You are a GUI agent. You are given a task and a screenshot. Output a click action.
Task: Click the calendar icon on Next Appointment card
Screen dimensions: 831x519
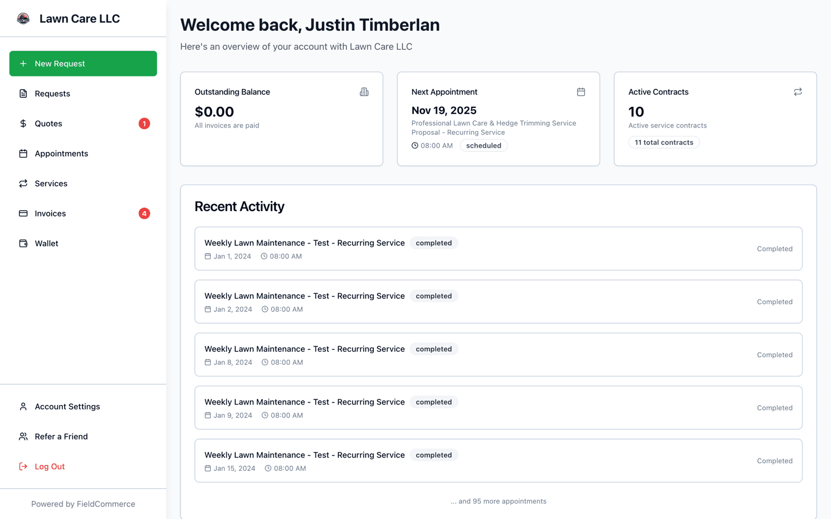pos(581,92)
